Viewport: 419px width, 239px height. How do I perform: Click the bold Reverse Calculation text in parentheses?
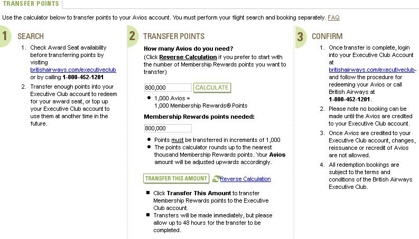coord(188,57)
